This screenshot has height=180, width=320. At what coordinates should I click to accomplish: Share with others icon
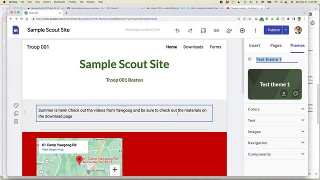pyautogui.click(x=229, y=30)
